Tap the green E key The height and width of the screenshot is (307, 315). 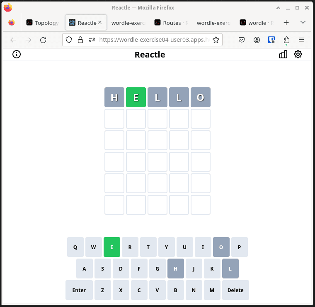pyautogui.click(x=112, y=247)
